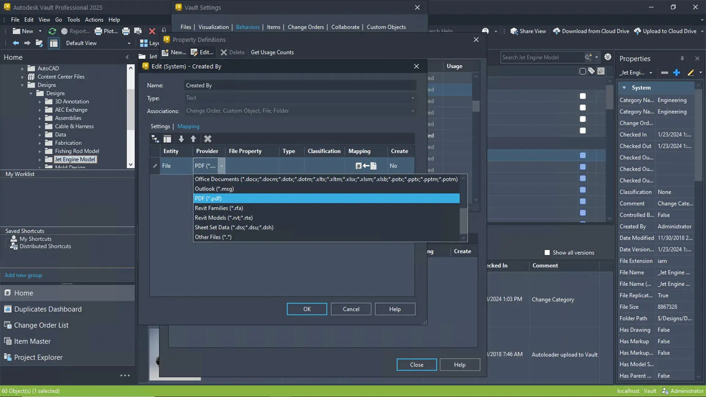Viewport: 706px width, 397px height.
Task: Click OK in the Edit dialog
Action: pos(307,309)
